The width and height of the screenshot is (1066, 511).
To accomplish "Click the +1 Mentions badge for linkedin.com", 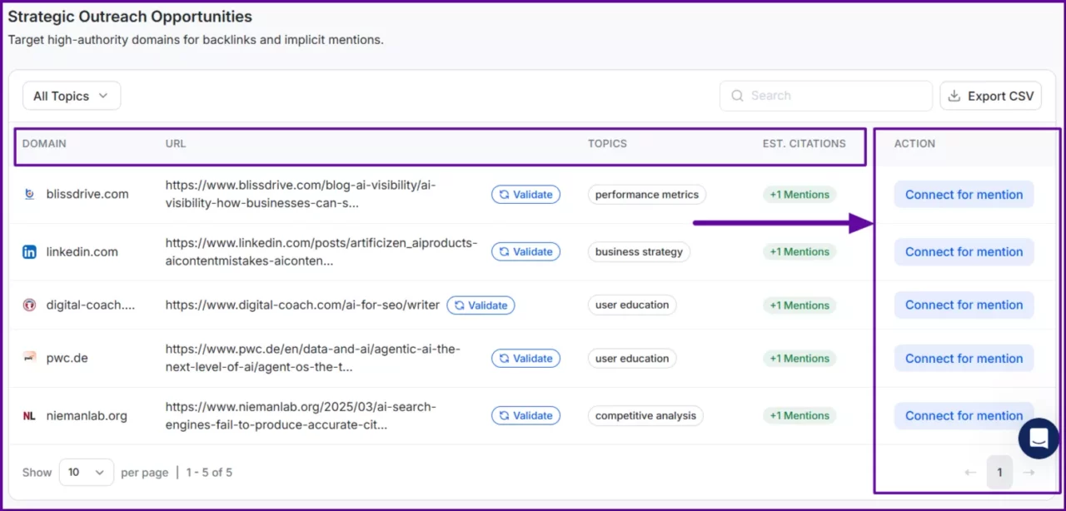I will [799, 251].
